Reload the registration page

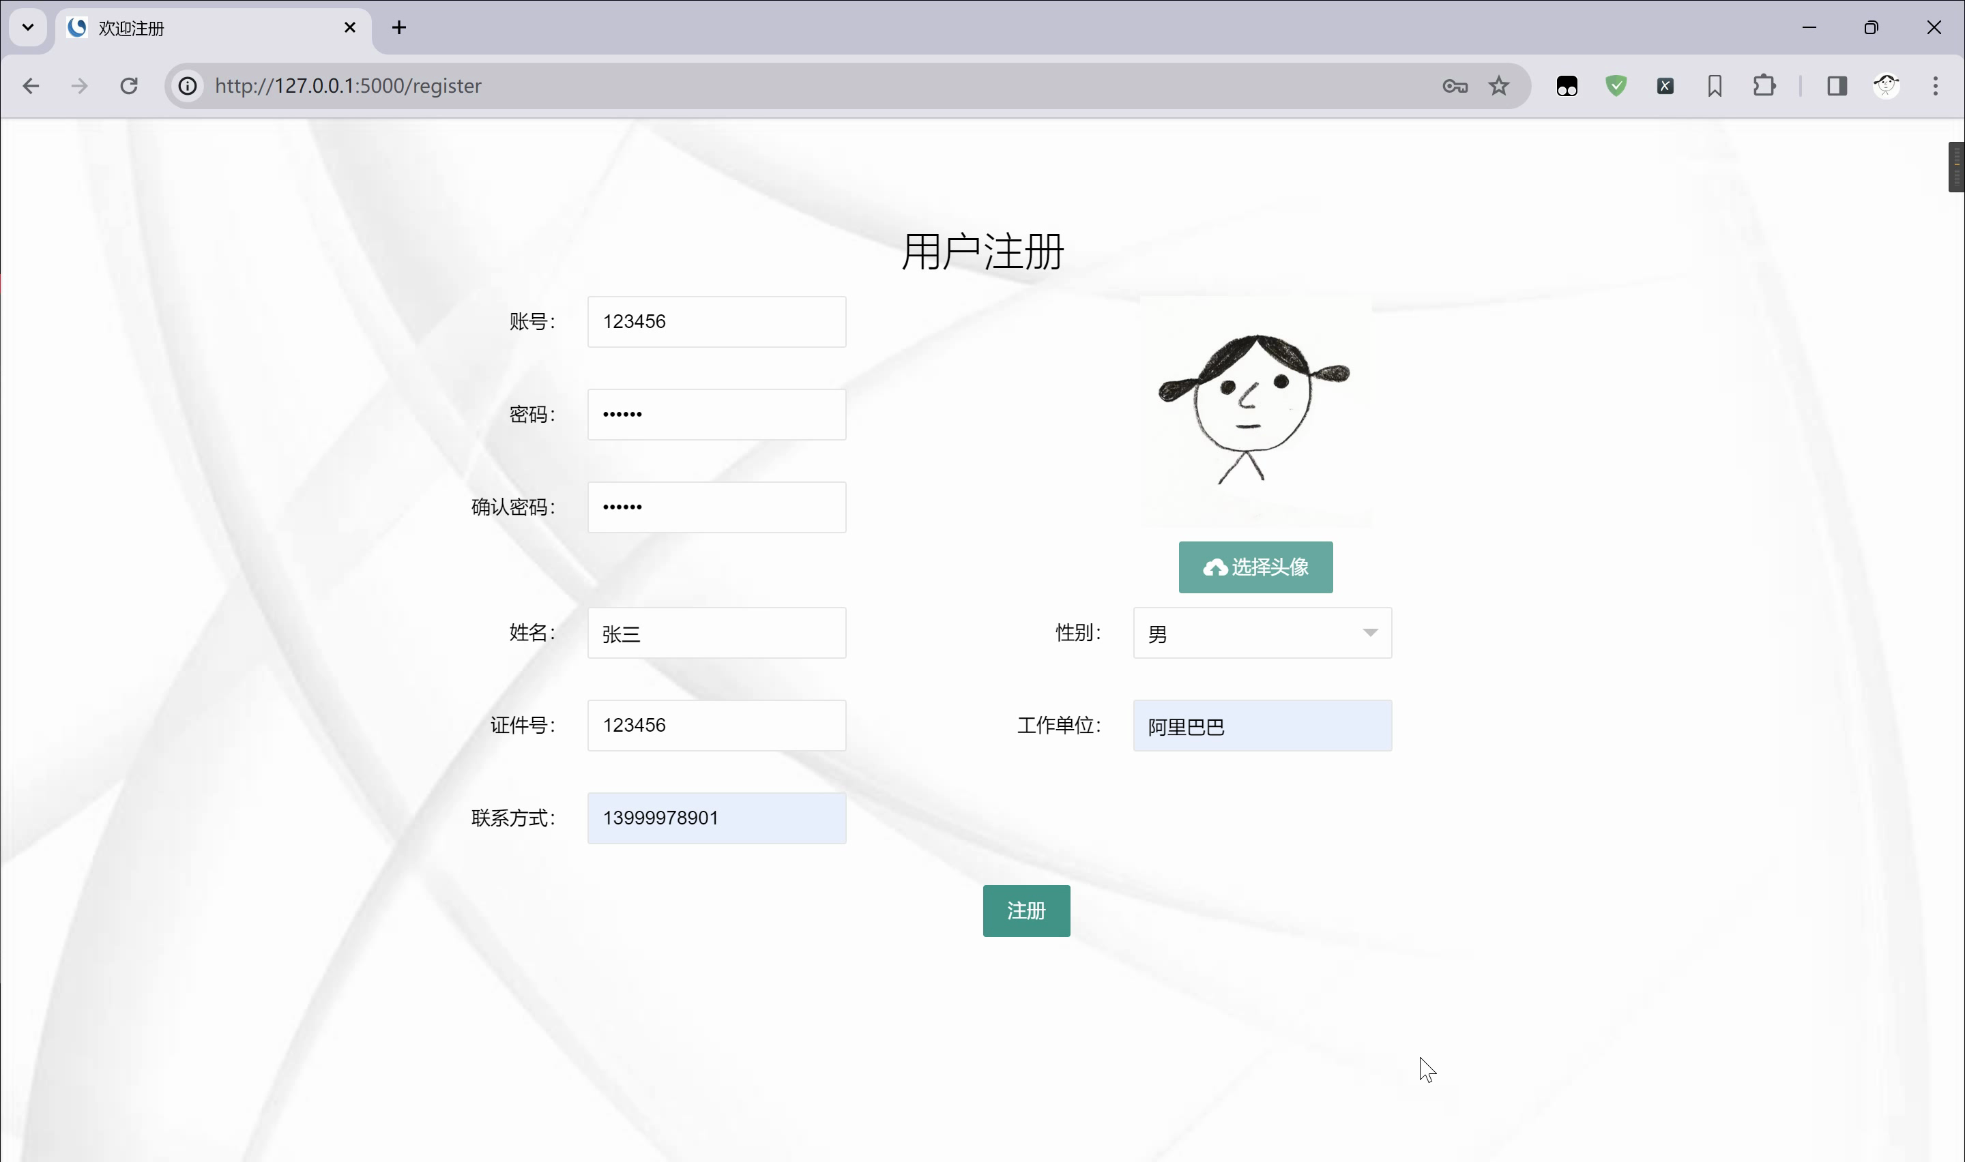pos(129,86)
